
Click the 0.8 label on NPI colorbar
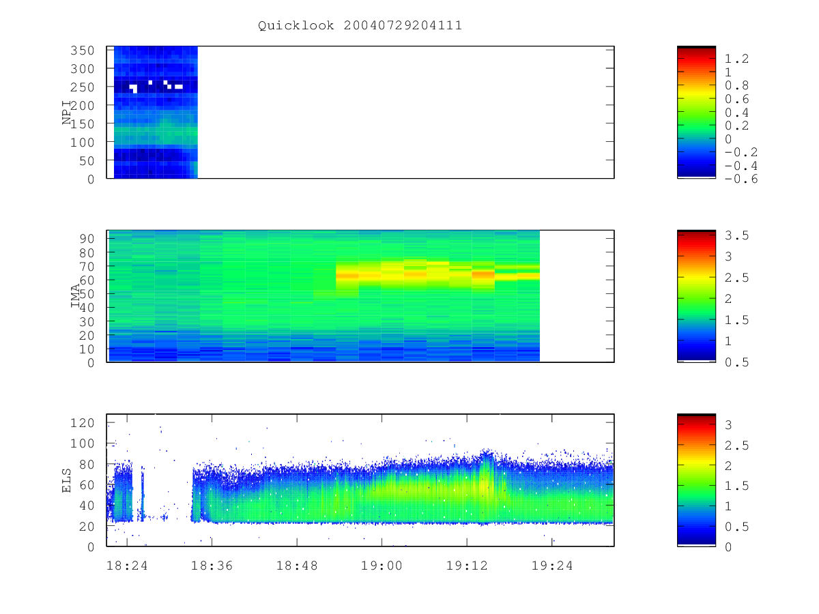[737, 86]
